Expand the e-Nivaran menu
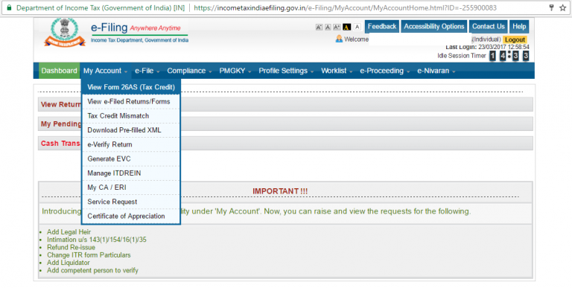Viewport: 572px width, 288px height. [436, 71]
